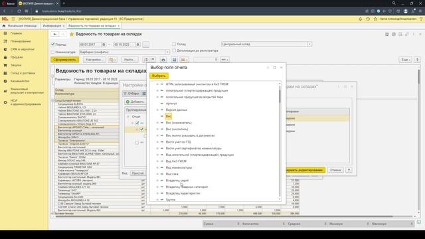The height and width of the screenshot is (239, 425).
Task: Click Добавить in settings dialog
Action: point(135,102)
